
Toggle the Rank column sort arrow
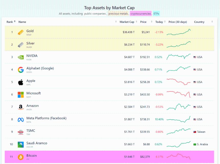(x=15, y=22)
